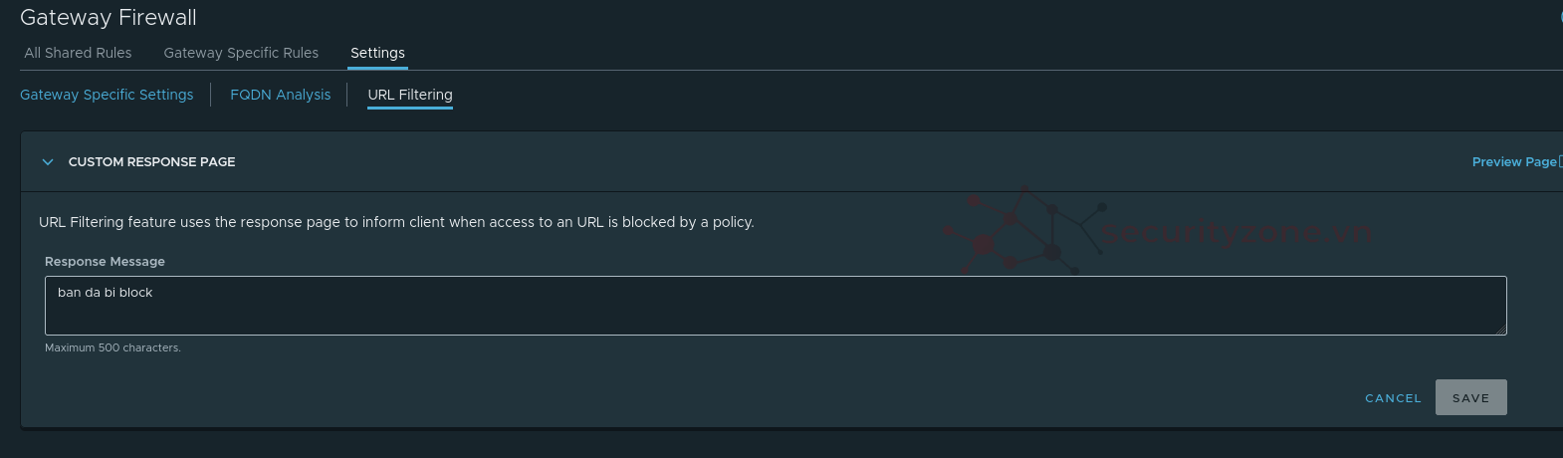Click the CUSTOM RESPONSE PAGE section header

(151, 161)
